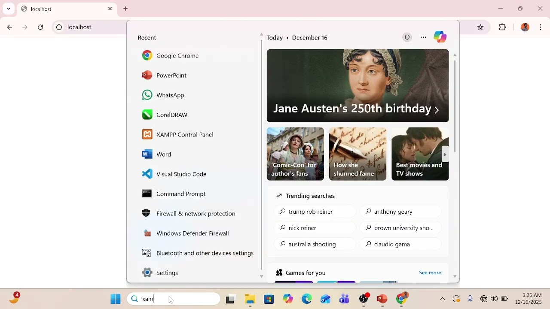Screen dimensions: 550x309
Task: Open File Explorer on taskbar
Action: (250, 299)
